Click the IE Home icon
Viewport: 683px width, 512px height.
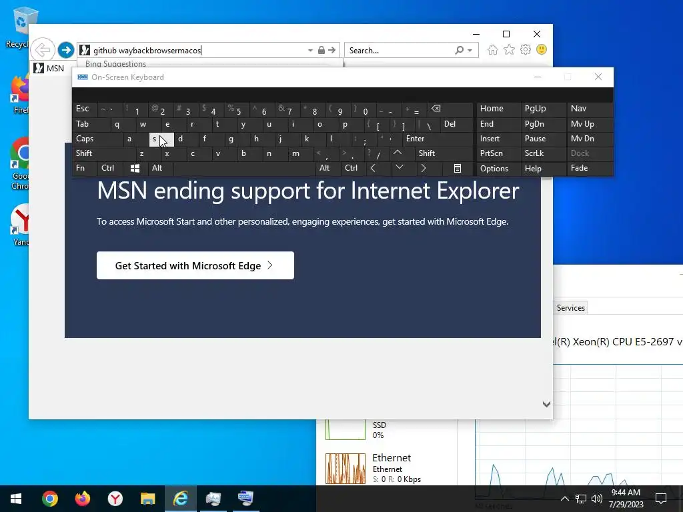[493, 49]
